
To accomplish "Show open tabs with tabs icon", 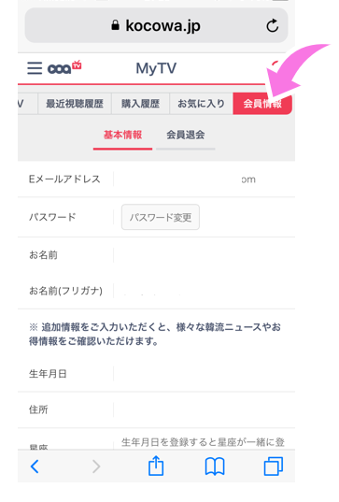I will (274, 466).
